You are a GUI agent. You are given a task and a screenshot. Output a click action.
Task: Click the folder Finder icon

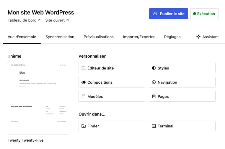pyautogui.click(x=83, y=126)
